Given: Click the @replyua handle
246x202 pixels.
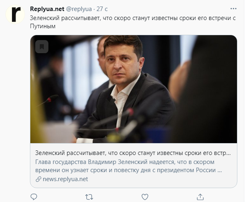Looking at the screenshot, I should [79, 9].
